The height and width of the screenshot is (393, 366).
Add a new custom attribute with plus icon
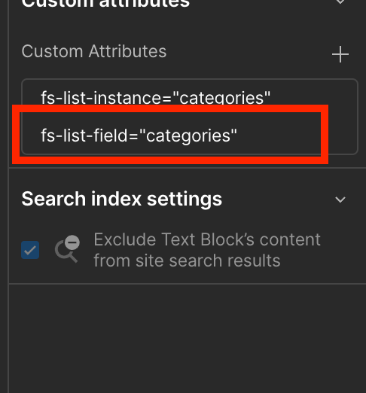[340, 54]
